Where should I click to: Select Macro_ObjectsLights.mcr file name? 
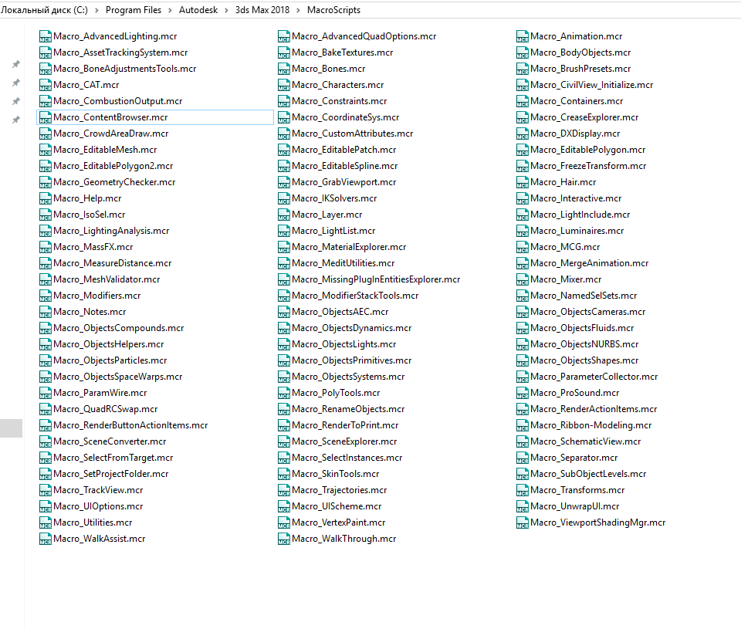(344, 344)
